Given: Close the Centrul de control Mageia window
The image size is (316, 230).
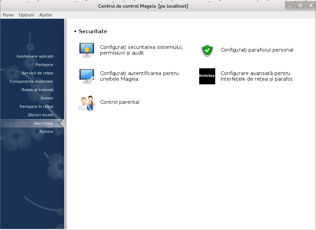Looking at the screenshot, I should [x=311, y=6].
